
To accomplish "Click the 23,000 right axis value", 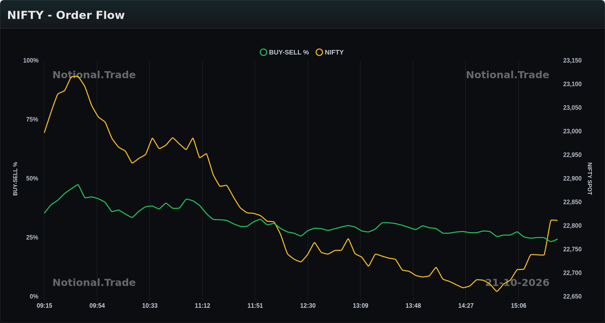I will tap(572, 132).
